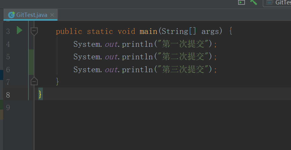Click line number 6 in gutter

click(8, 69)
